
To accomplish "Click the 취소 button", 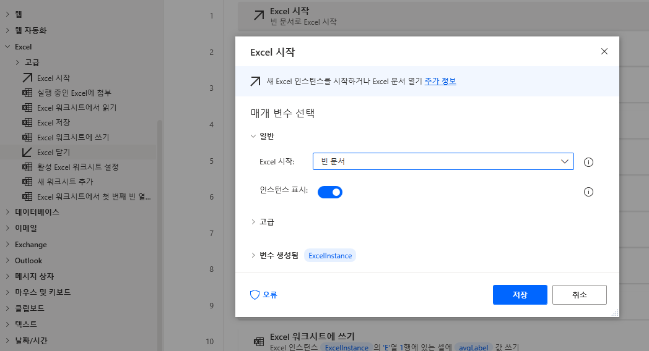I will pyautogui.click(x=580, y=295).
